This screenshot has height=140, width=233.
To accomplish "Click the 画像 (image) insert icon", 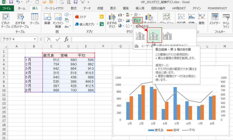I will tap(47, 20).
